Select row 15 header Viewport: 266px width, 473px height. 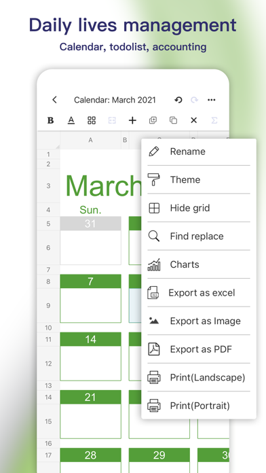tap(48, 421)
